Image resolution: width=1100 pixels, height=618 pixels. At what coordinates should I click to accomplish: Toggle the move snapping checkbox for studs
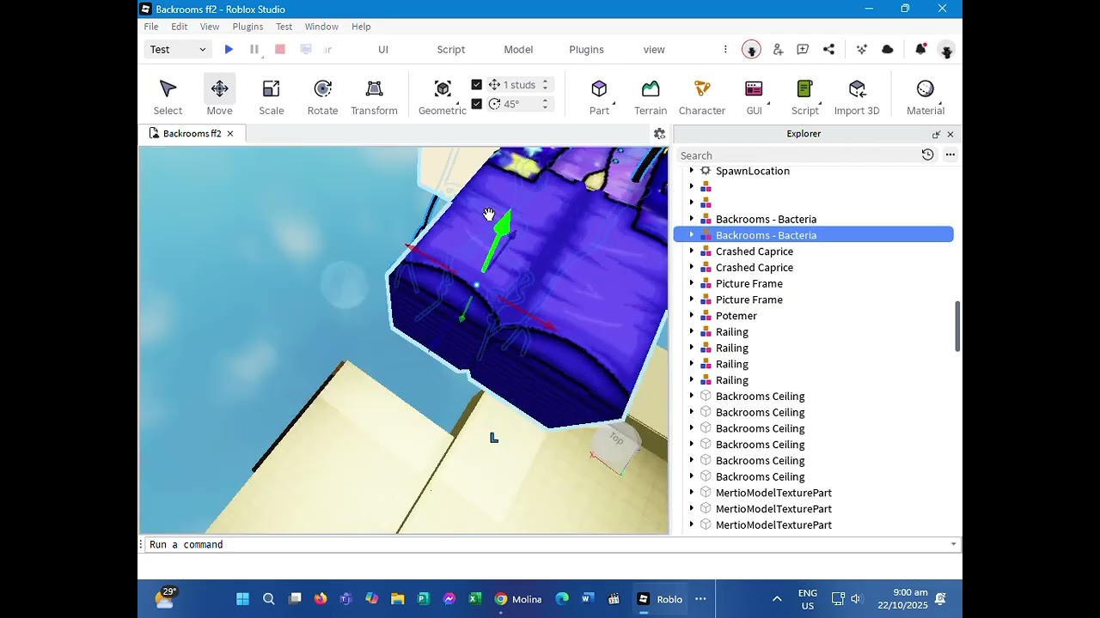click(477, 85)
